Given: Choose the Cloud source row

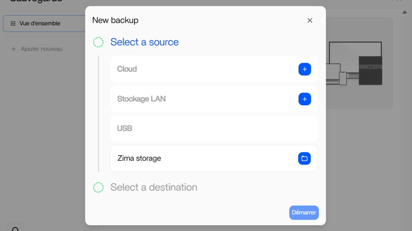Looking at the screenshot, I should [201, 69].
